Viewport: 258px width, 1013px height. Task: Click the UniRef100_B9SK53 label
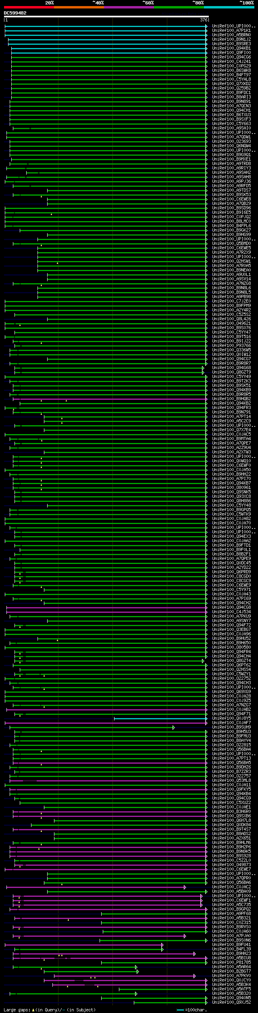pos(231,195)
